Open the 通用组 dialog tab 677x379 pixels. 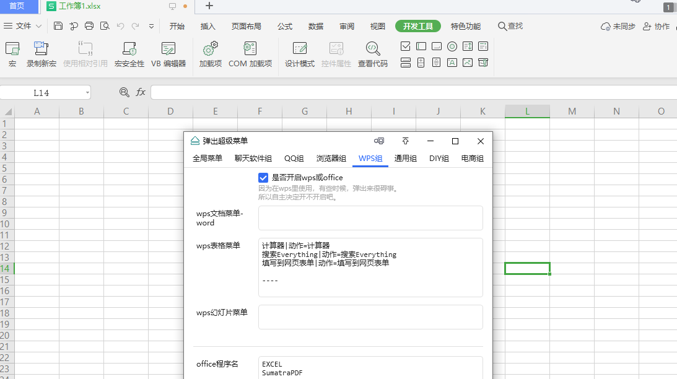coord(406,159)
